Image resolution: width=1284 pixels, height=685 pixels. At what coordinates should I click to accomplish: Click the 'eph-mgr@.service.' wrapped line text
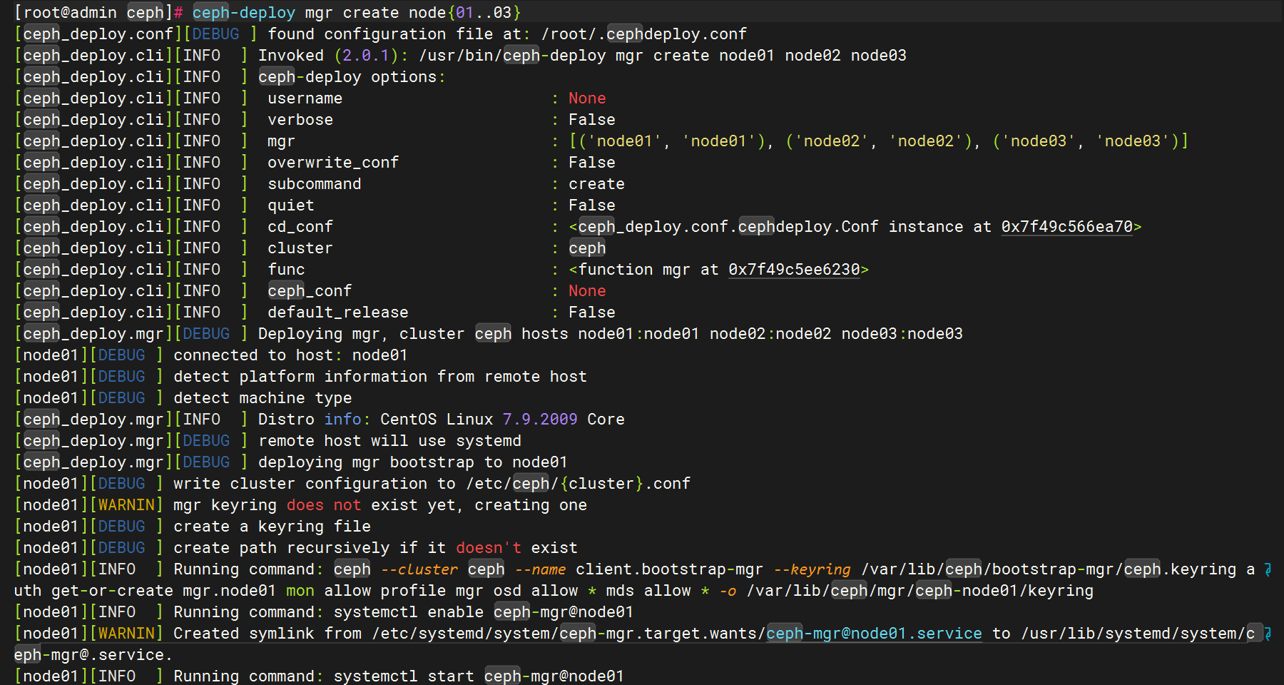coord(93,655)
